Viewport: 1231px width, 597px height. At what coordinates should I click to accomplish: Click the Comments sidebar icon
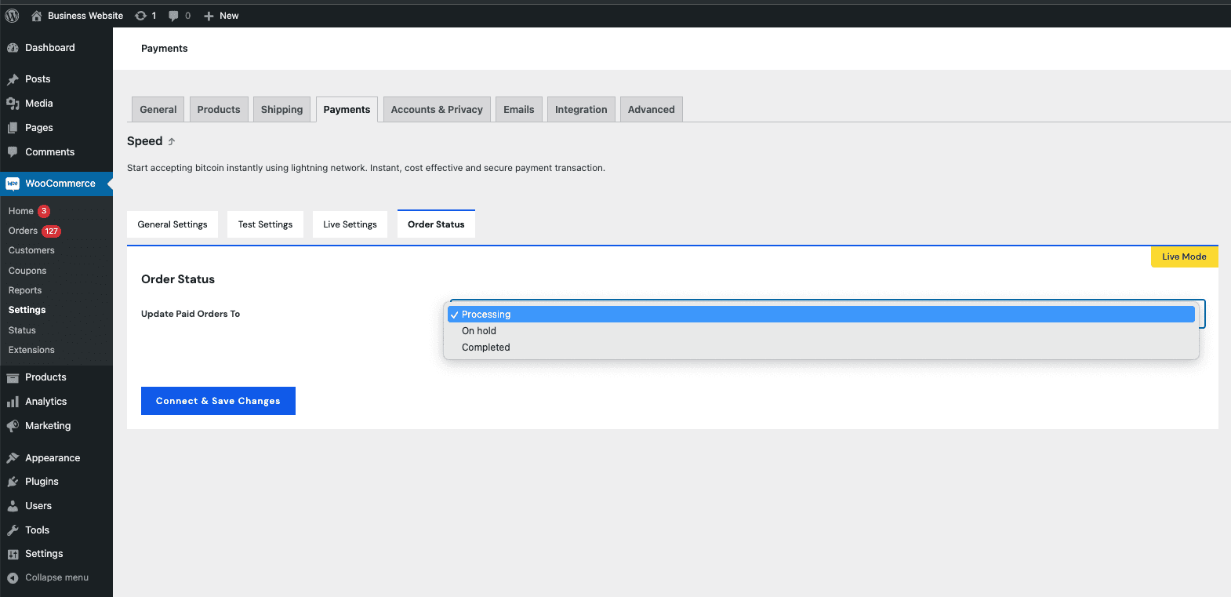[x=13, y=152]
